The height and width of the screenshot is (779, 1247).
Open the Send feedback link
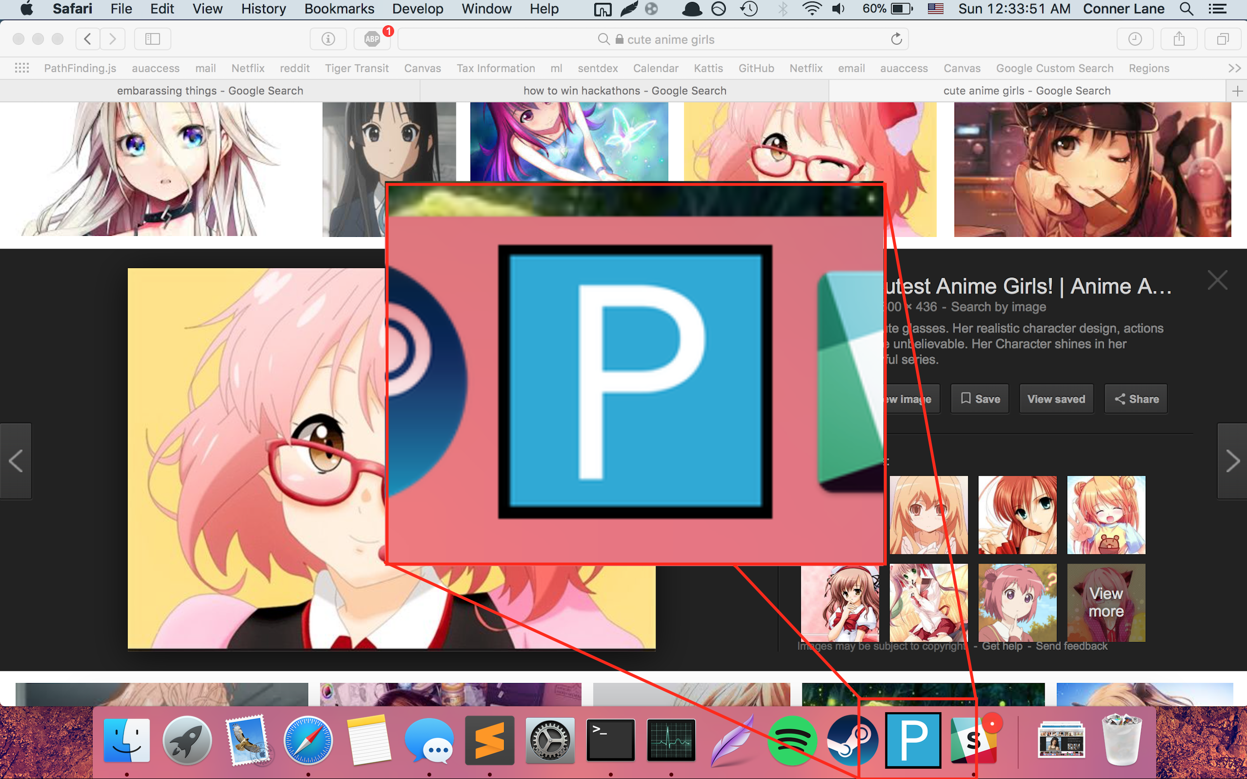pos(1071,646)
